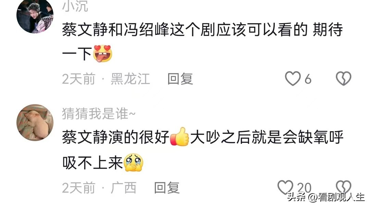The width and height of the screenshot is (371, 208).
Task: Dislike 猜猜我是谁~'s comment with broken heart icon
Action: 344,187
